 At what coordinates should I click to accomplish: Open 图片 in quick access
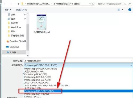tap(13, 19)
